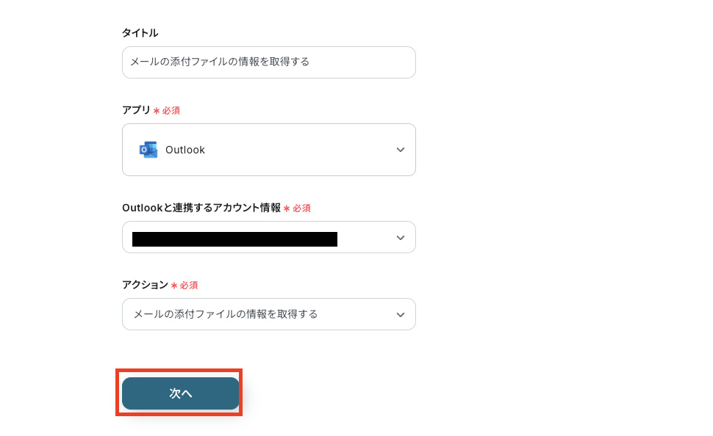
Task: Click the Outlook text in app selector
Action: coord(185,150)
